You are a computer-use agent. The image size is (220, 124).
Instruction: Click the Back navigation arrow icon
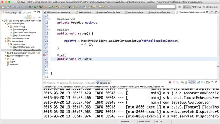coord(103,7)
